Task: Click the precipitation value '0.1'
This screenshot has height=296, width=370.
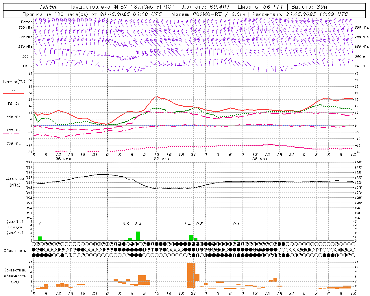Action: 236,224
